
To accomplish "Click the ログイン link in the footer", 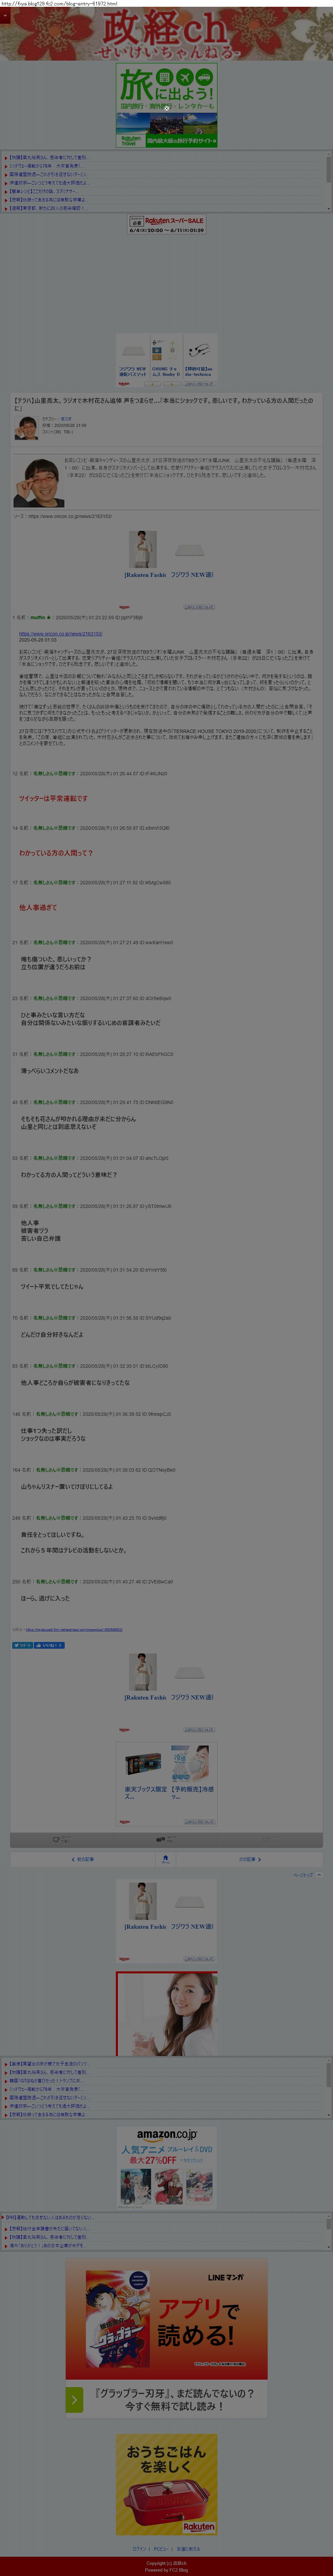I will pos(139,2549).
